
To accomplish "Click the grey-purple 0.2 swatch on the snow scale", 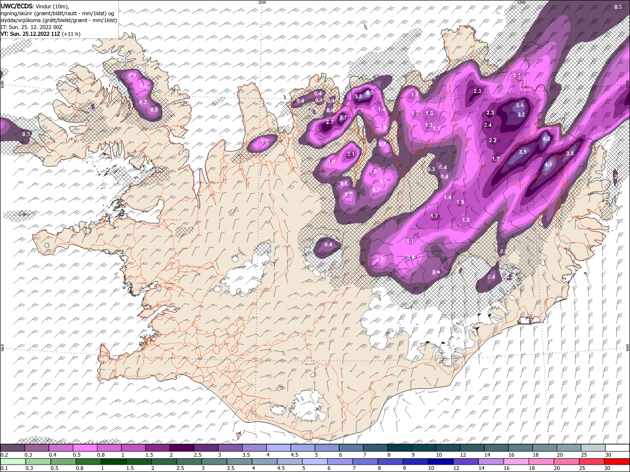I will (x=12, y=448).
